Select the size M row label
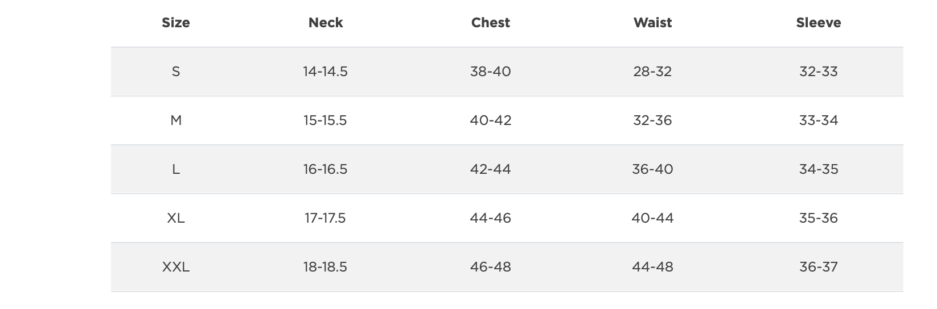 (x=176, y=120)
